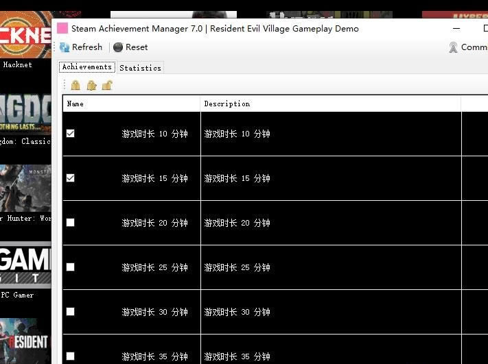This screenshot has height=364, width=488.
Task: Open Resident Evil thumbnail in game list
Action: pos(25,341)
